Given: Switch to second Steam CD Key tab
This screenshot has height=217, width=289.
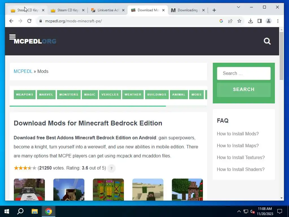Looking at the screenshot, I should pos(68,10).
